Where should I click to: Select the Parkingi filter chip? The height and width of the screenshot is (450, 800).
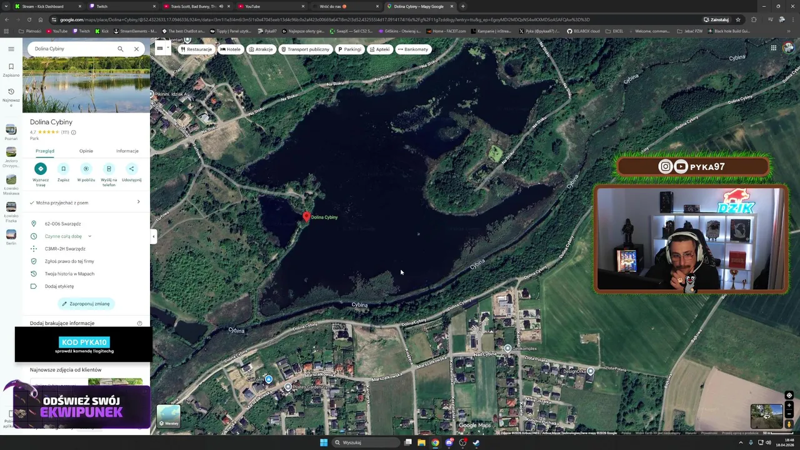[349, 49]
